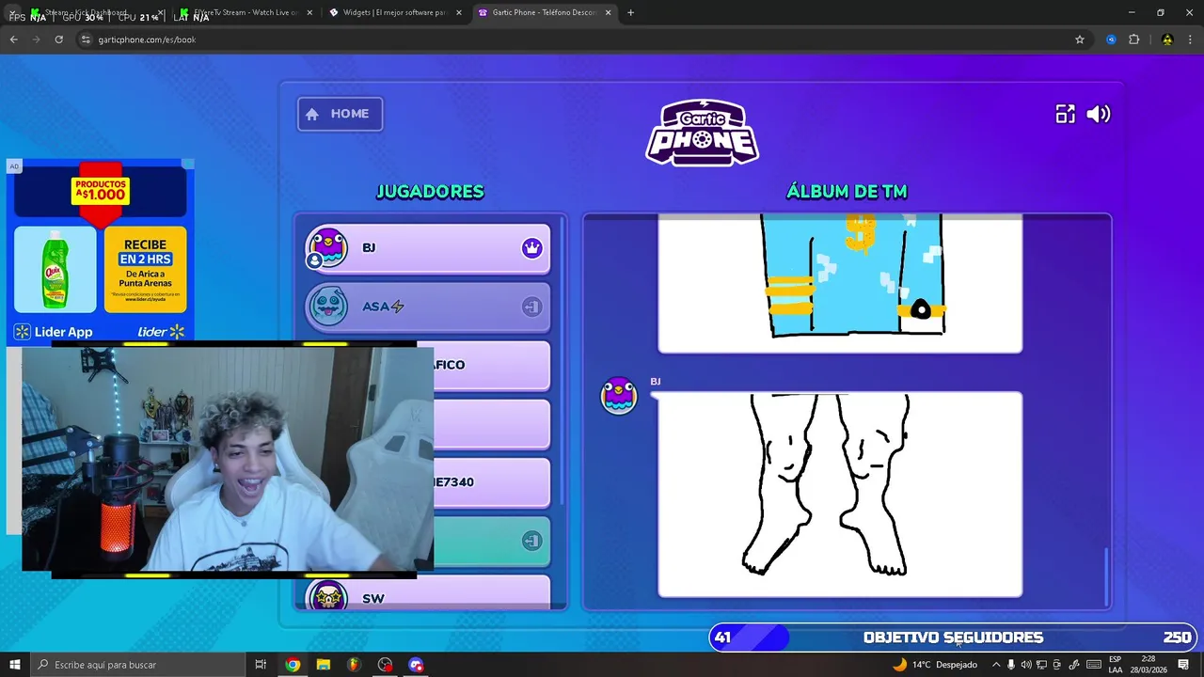Click BJ's avatar in players list
1204x677 pixels.
point(327,248)
